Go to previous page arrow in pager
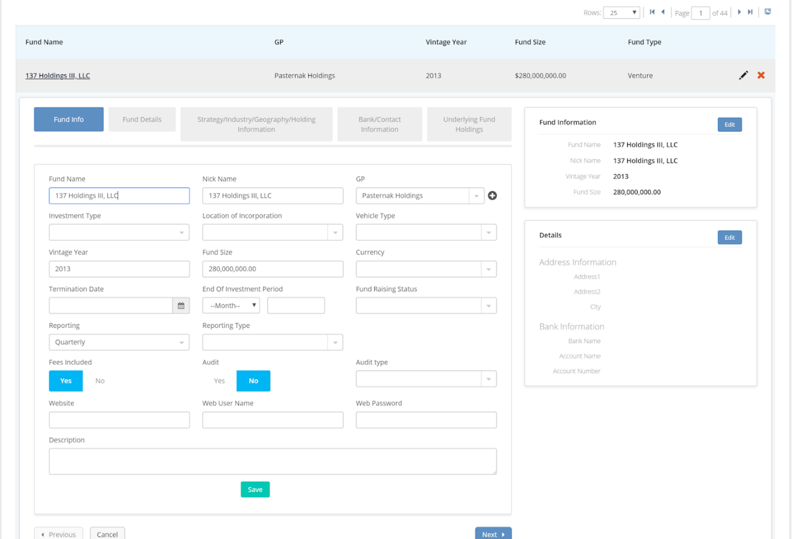792x539 pixels. (663, 12)
